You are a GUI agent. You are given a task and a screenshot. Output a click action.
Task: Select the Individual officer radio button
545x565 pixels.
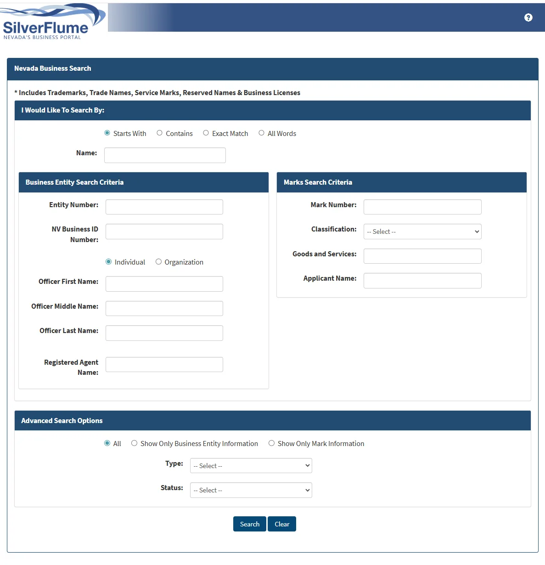pyautogui.click(x=108, y=261)
